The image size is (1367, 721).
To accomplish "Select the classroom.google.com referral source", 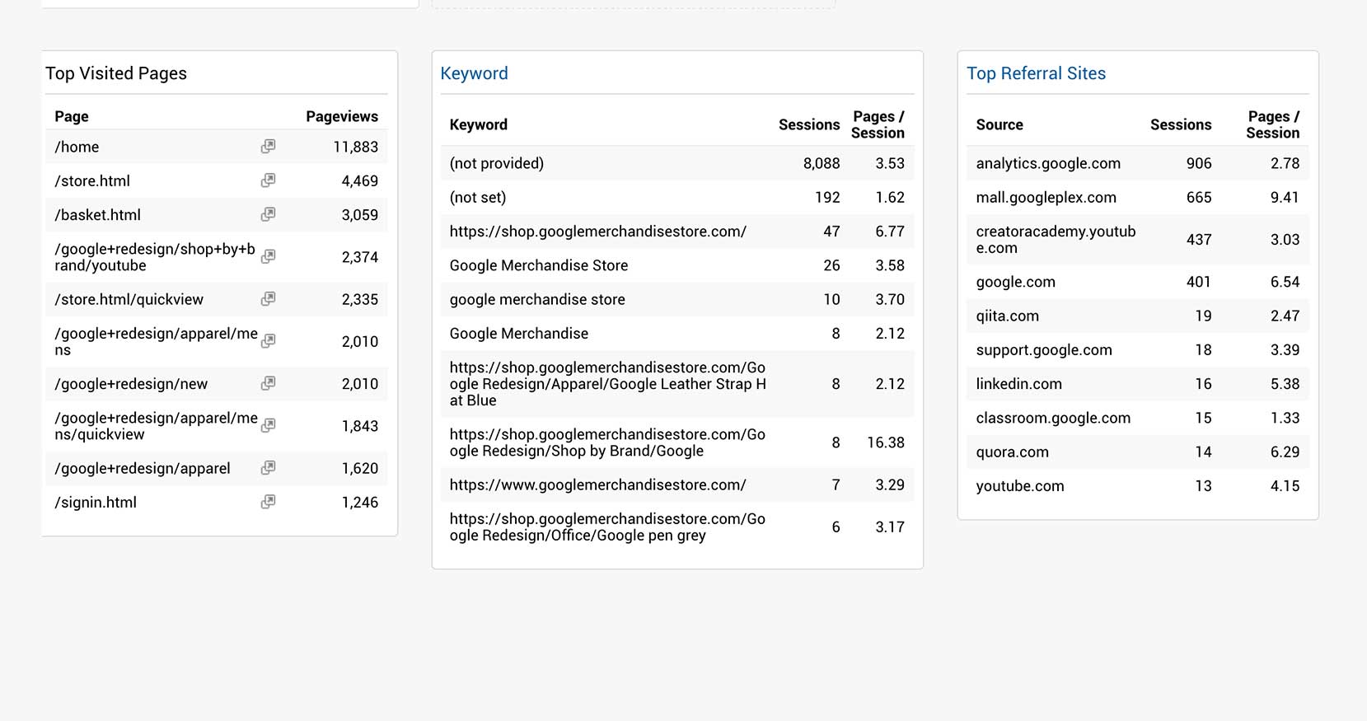I will pos(1053,418).
